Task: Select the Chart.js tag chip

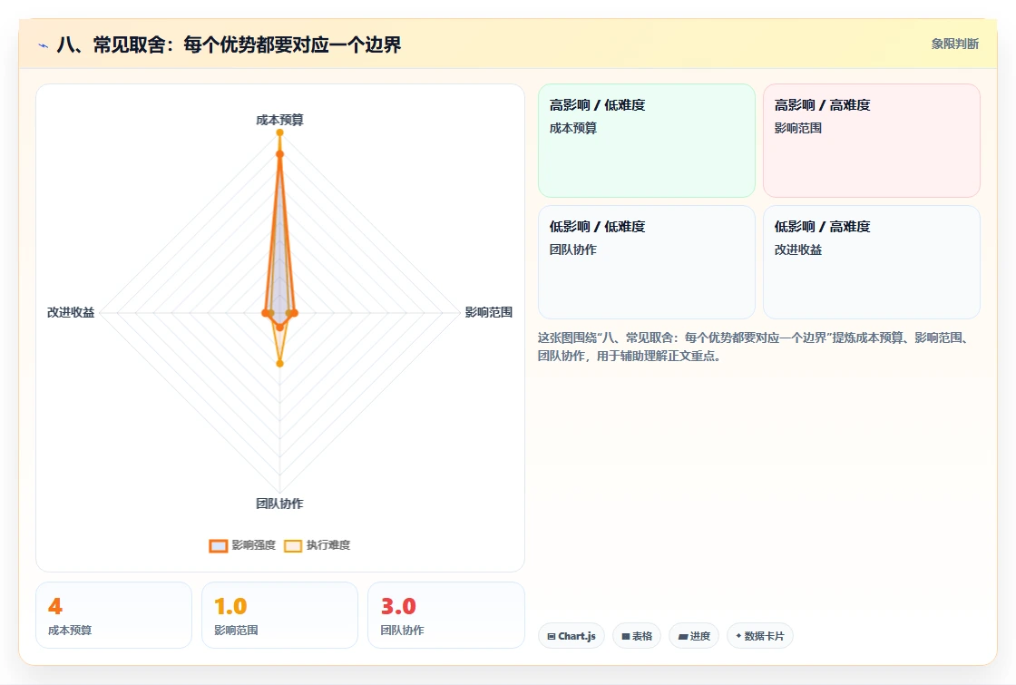Action: click(571, 636)
